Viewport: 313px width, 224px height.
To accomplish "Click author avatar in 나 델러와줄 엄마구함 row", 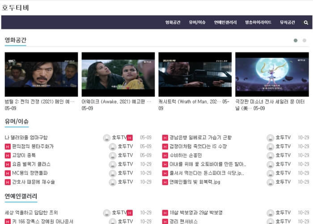I will pos(107,138).
